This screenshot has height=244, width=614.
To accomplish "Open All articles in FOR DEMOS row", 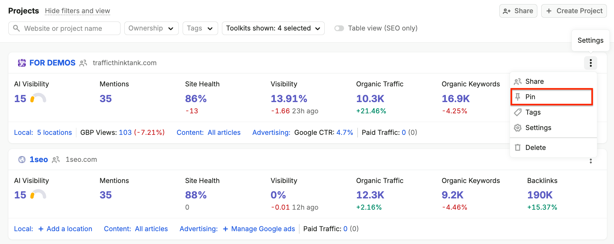I will (224, 133).
